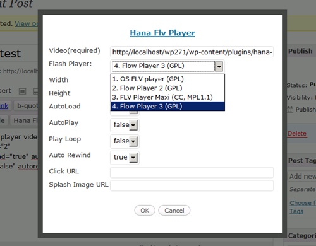Click the media insert icon beside Insert

pos(22,91)
